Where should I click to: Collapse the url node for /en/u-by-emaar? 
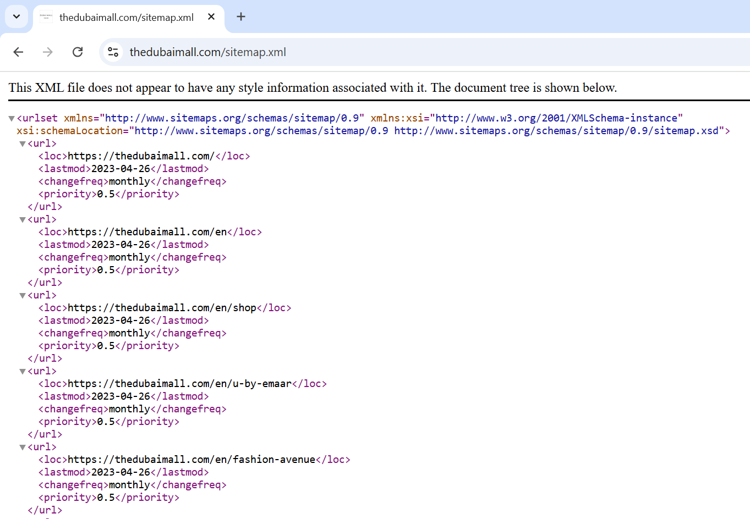click(x=23, y=371)
